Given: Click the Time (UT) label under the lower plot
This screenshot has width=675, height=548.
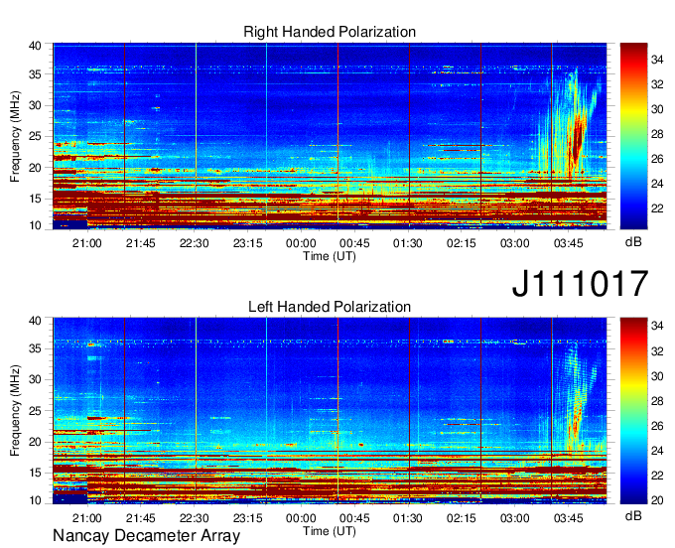Looking at the screenshot, I should pyautogui.click(x=330, y=531).
